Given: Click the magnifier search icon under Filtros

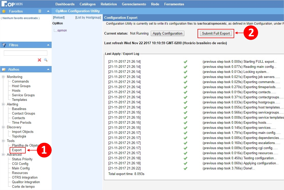Looking at the screenshot, I should (46, 60).
